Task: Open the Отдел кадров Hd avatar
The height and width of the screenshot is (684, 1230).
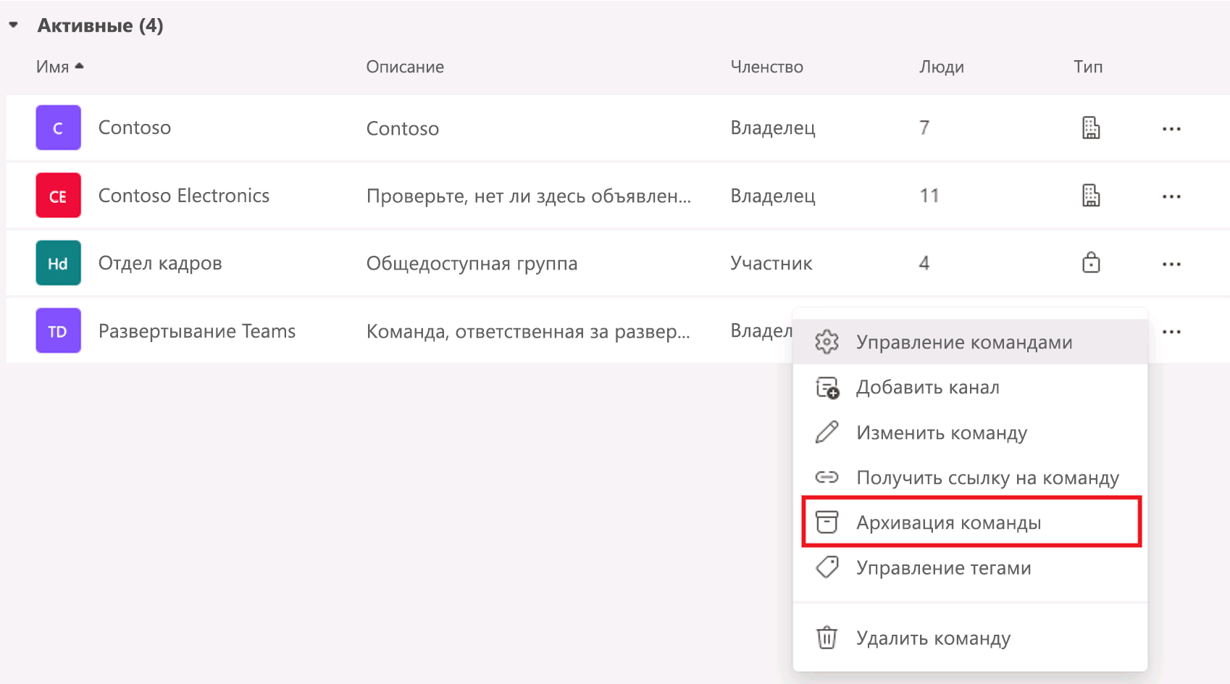Action: coord(58,263)
